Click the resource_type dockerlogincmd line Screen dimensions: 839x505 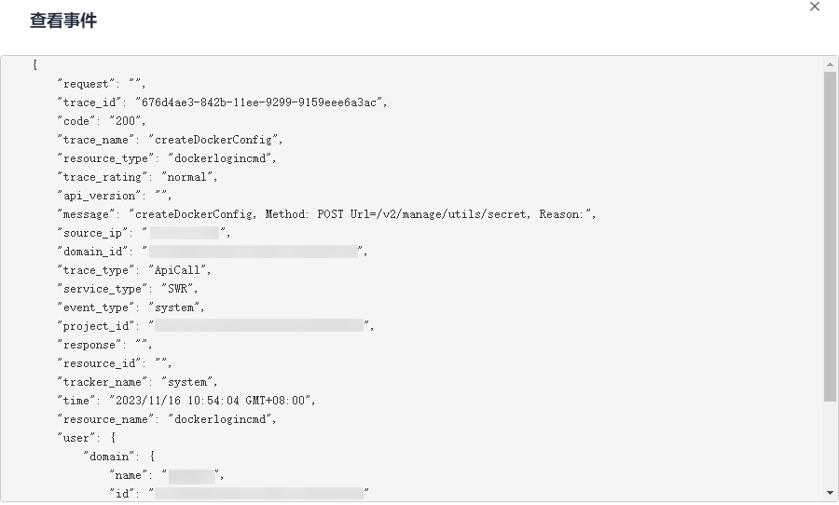[166, 158]
